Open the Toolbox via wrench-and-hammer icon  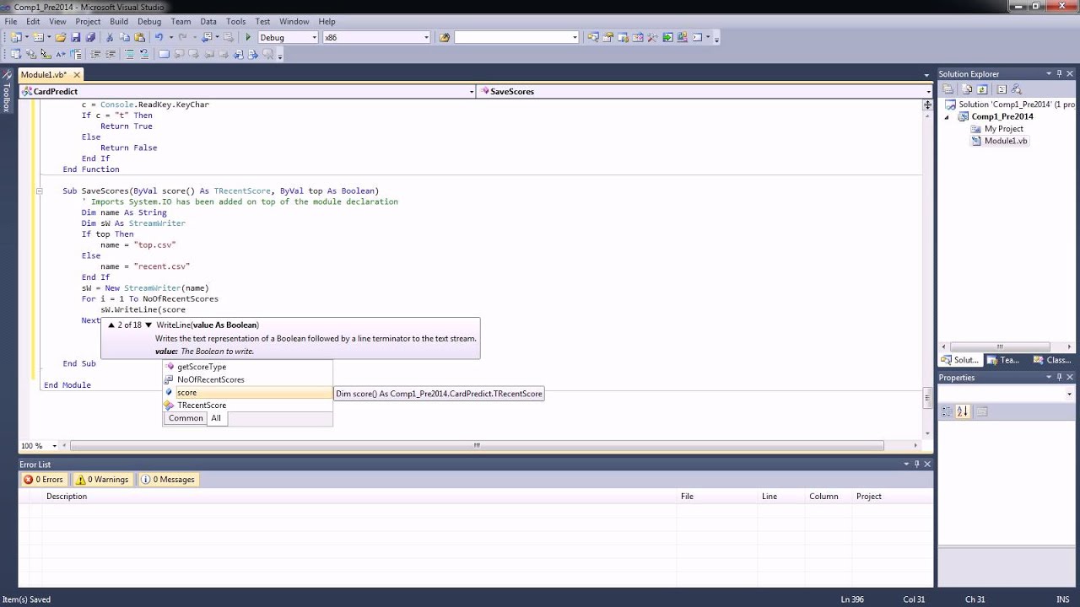click(x=653, y=37)
